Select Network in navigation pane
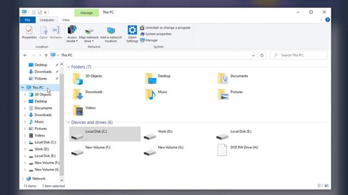The height and width of the screenshot is (195, 348). point(39,179)
